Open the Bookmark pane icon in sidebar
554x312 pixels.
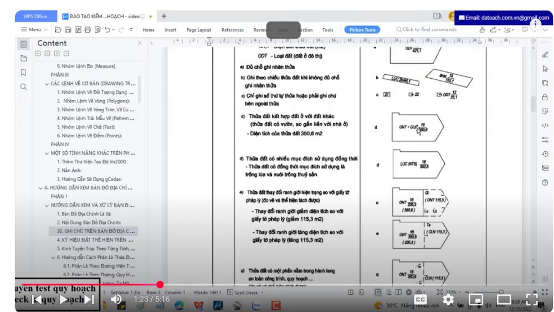[x=23, y=73]
